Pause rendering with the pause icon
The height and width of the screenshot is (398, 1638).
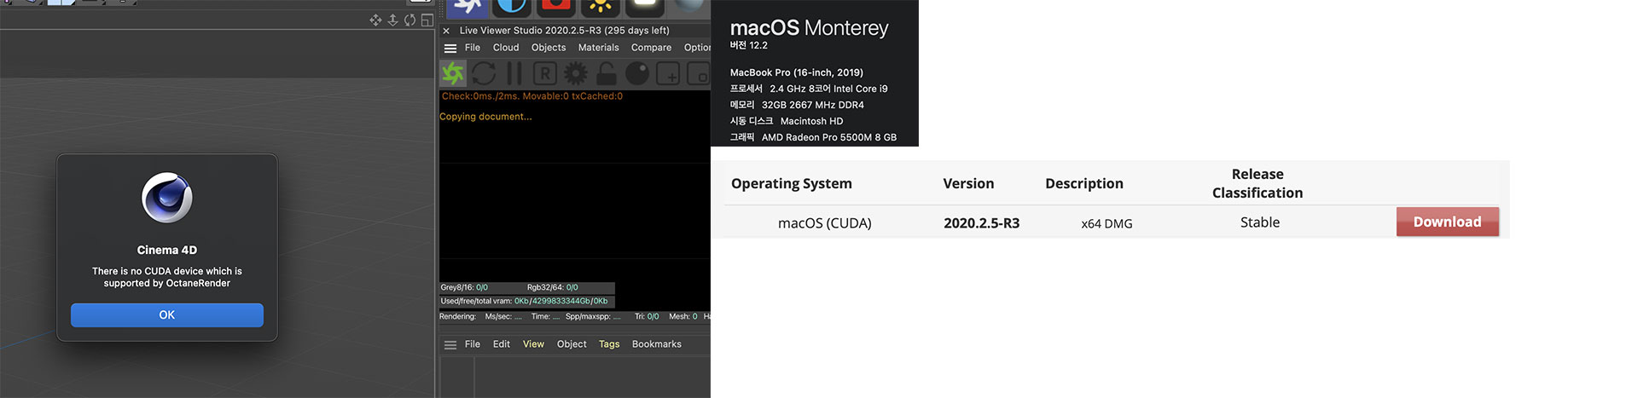(514, 73)
